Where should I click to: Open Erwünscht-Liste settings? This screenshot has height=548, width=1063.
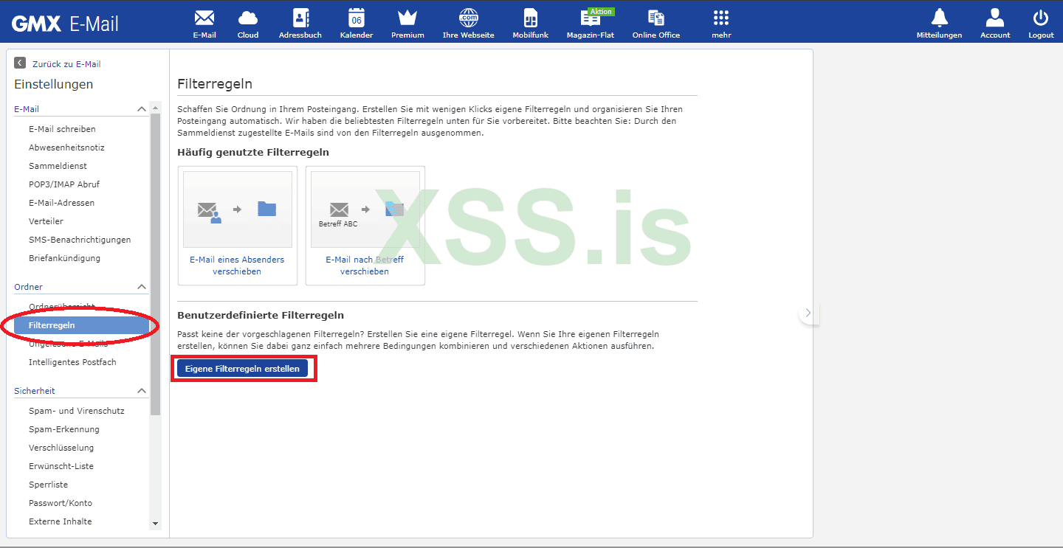pos(61,466)
